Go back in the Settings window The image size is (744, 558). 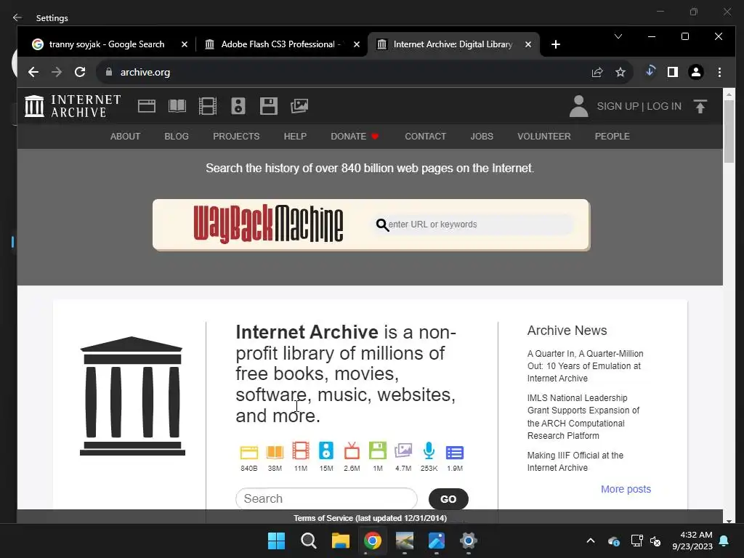tap(17, 17)
